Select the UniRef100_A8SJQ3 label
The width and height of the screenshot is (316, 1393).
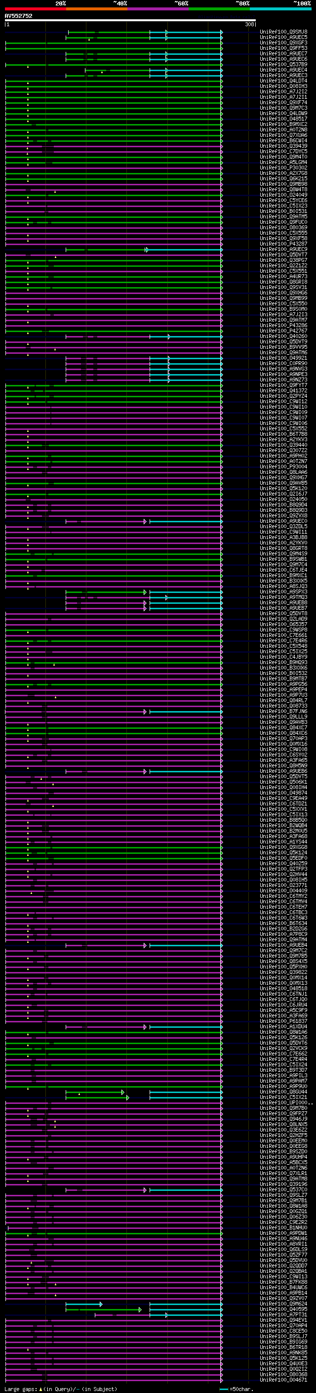(x=283, y=586)
